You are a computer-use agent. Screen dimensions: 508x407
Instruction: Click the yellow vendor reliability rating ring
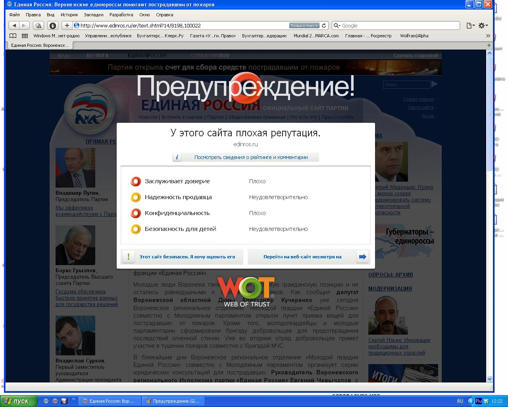coord(136,197)
